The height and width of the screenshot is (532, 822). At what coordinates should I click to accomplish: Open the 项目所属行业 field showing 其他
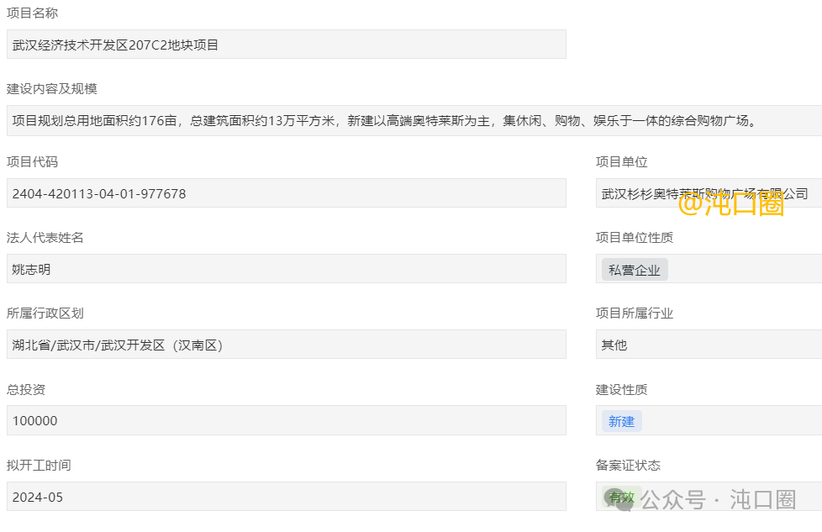pyautogui.click(x=708, y=345)
